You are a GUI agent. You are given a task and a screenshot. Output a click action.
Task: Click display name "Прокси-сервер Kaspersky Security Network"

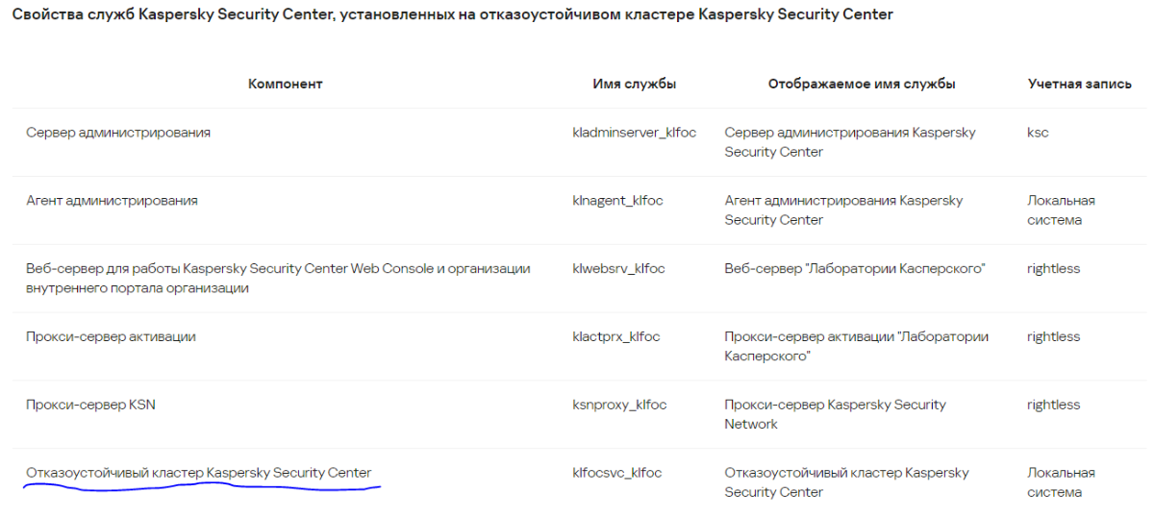click(x=835, y=414)
